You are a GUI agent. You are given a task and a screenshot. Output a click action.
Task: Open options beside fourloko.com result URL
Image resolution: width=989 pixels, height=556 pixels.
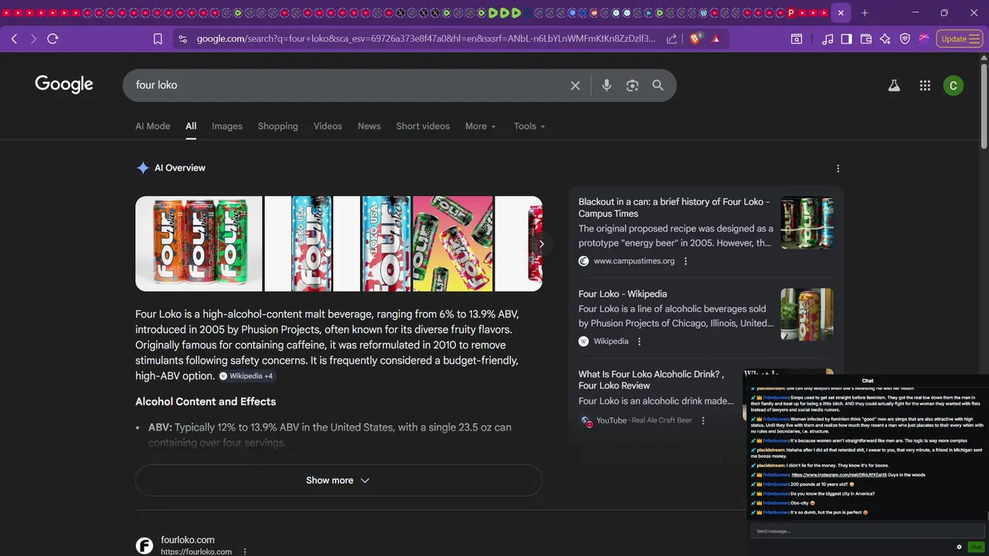coord(244,552)
